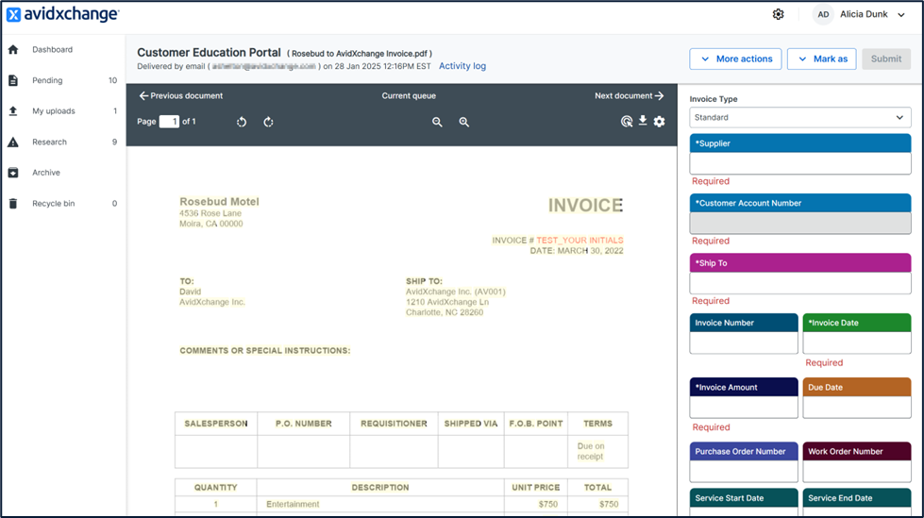Select the Service End Date header
Viewport: 924px width, 518px height.
pos(857,498)
